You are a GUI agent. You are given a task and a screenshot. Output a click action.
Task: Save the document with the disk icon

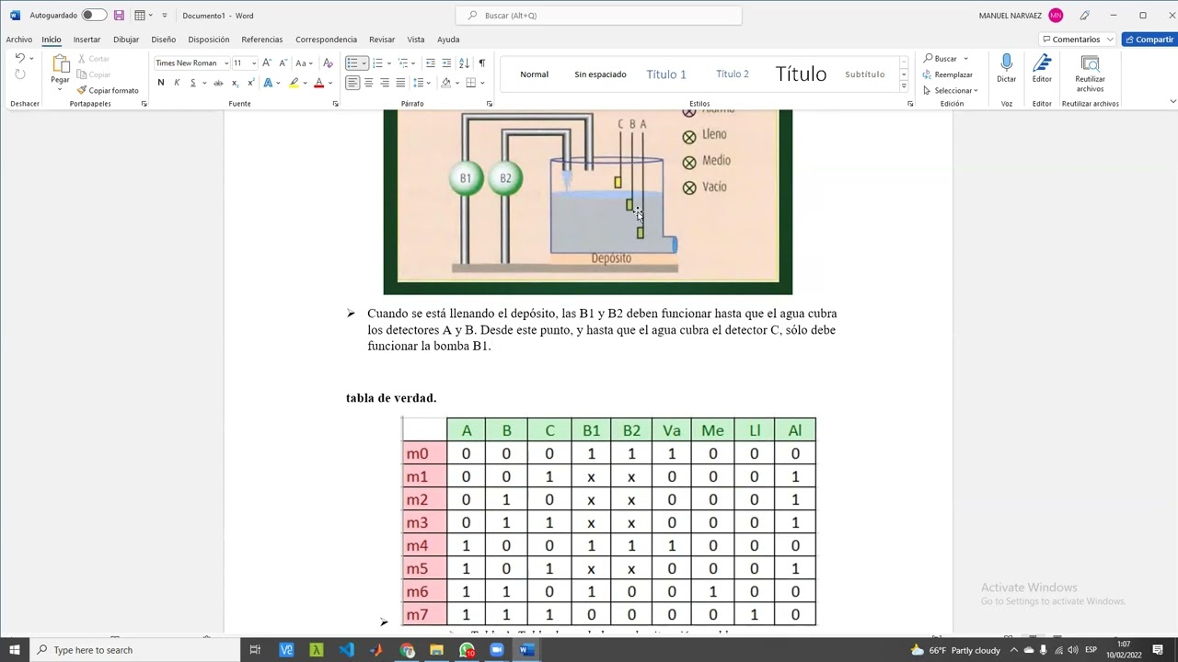pyautogui.click(x=119, y=16)
